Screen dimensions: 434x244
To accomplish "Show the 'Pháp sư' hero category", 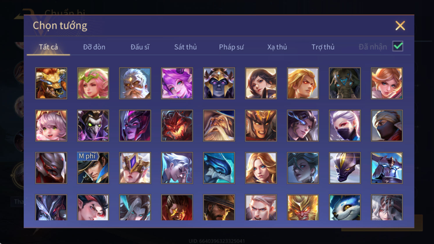I will point(231,47).
